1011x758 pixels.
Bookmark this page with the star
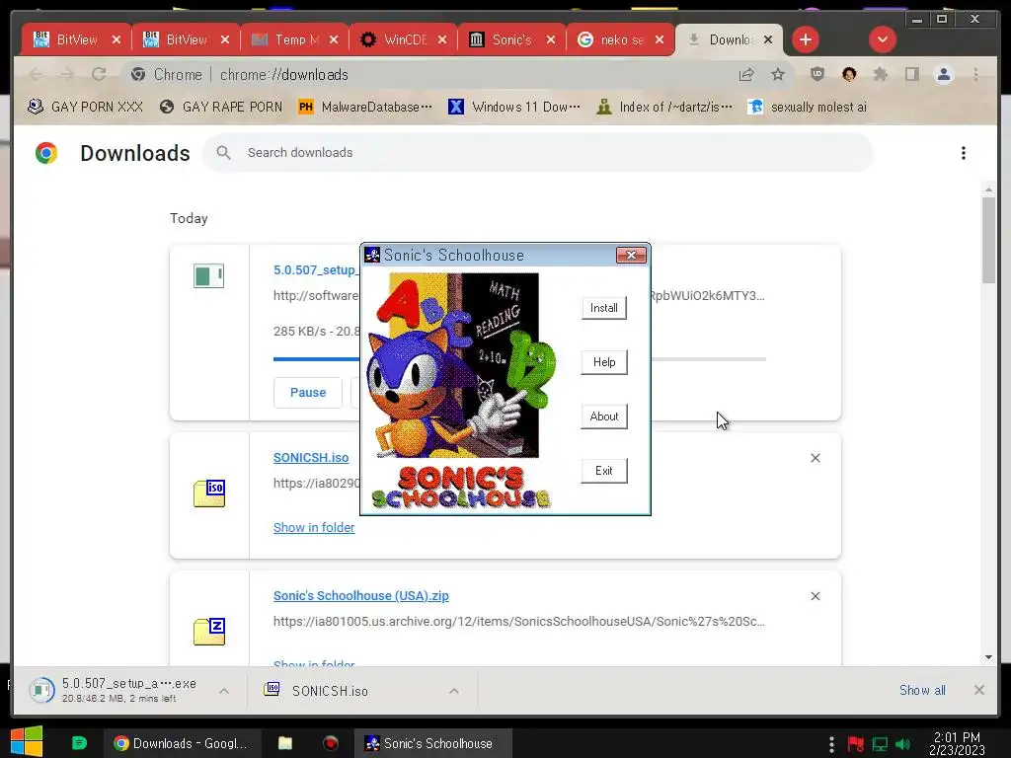778,75
